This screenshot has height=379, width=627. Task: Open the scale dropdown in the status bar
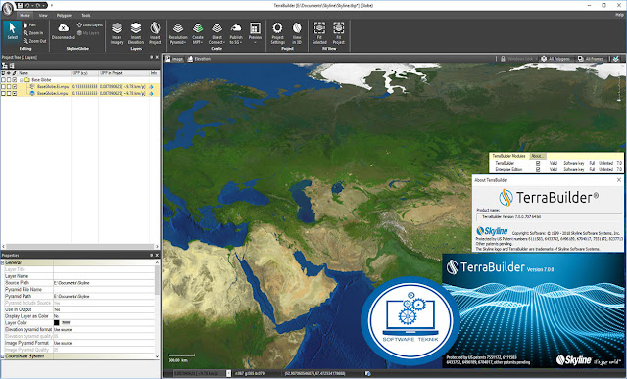(x=228, y=373)
